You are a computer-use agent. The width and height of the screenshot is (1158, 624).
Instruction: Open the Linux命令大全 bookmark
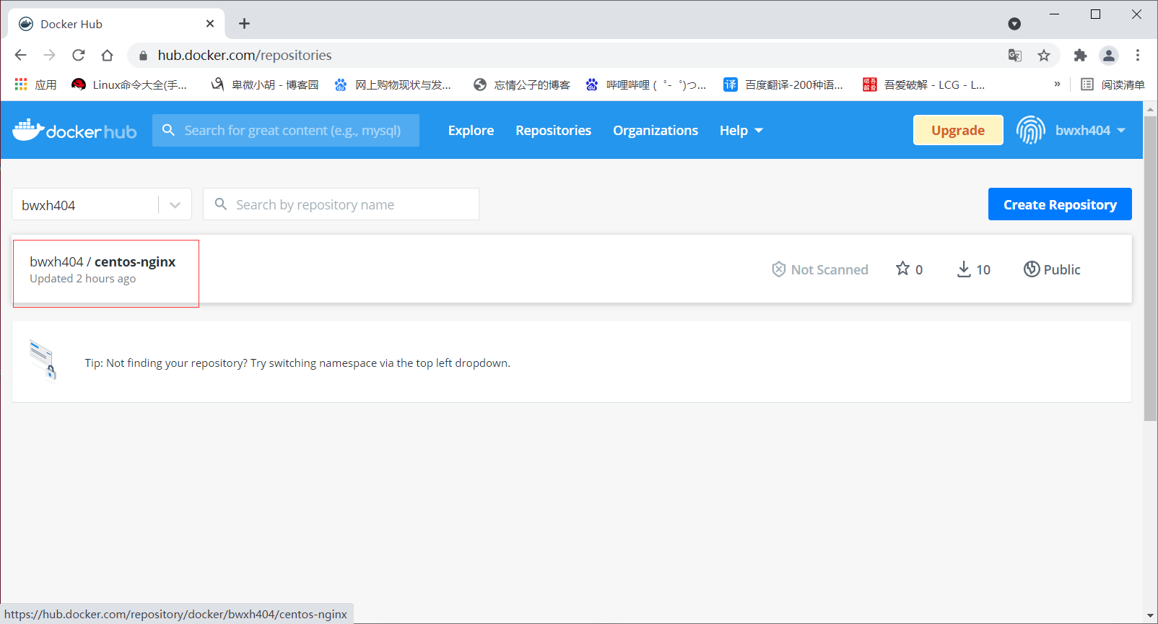[x=129, y=84]
